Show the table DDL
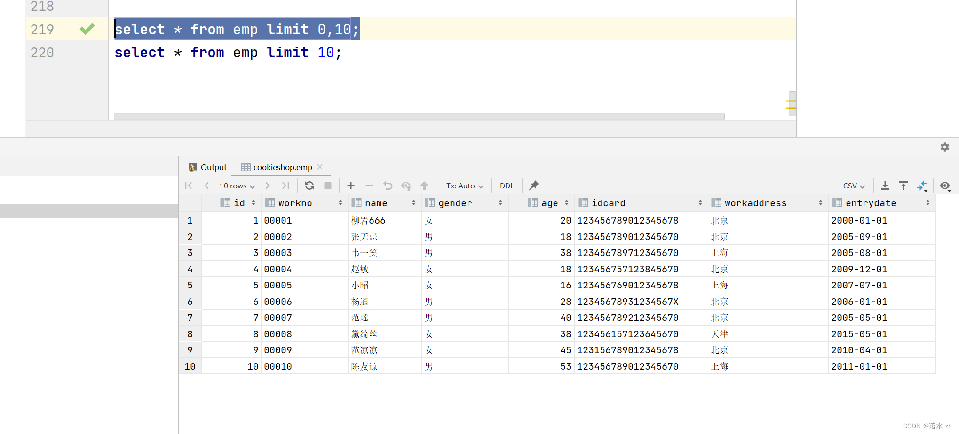Image resolution: width=959 pixels, height=434 pixels. [507, 186]
